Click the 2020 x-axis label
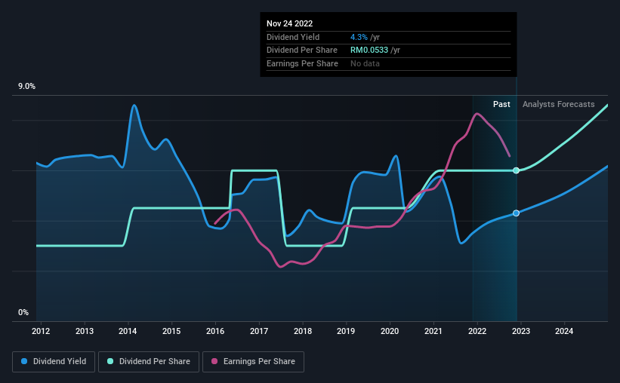Image resolution: width=620 pixels, height=383 pixels. [x=390, y=331]
